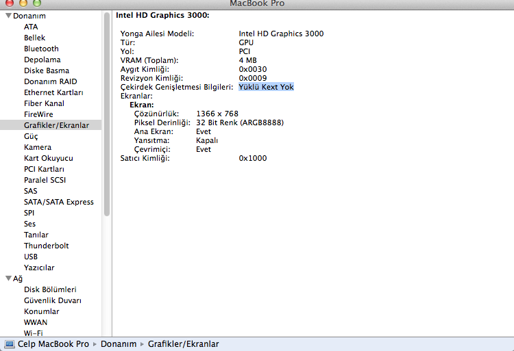
Task: Open Güç power information
Action: [31, 136]
